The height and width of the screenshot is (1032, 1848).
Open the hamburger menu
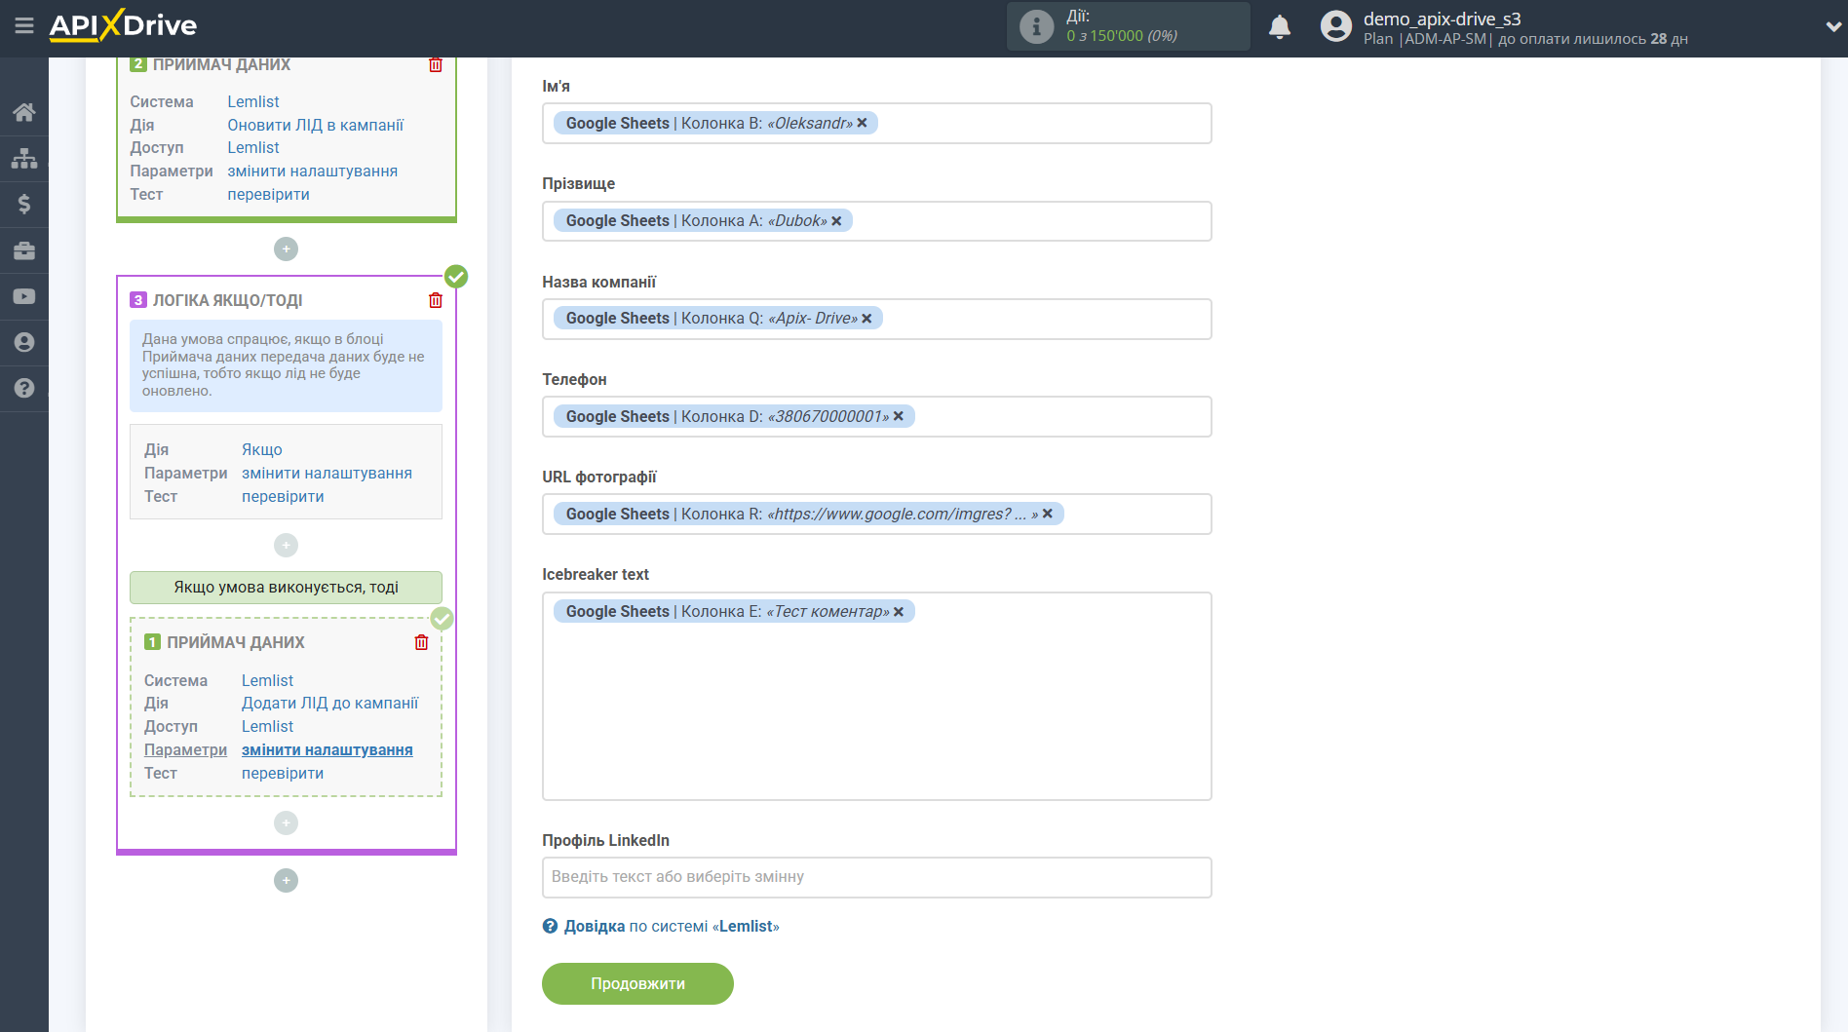point(24,25)
